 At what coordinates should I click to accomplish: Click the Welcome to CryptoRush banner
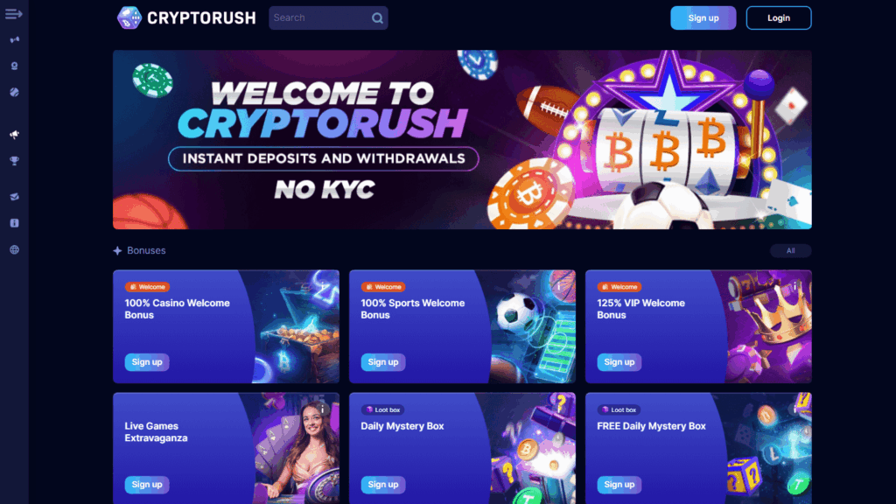point(462,139)
